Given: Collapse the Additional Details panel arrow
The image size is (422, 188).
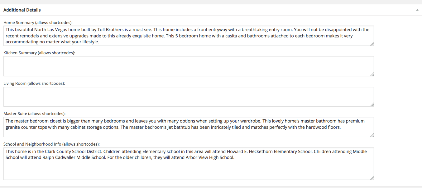Looking at the screenshot, I should [x=417, y=10].
